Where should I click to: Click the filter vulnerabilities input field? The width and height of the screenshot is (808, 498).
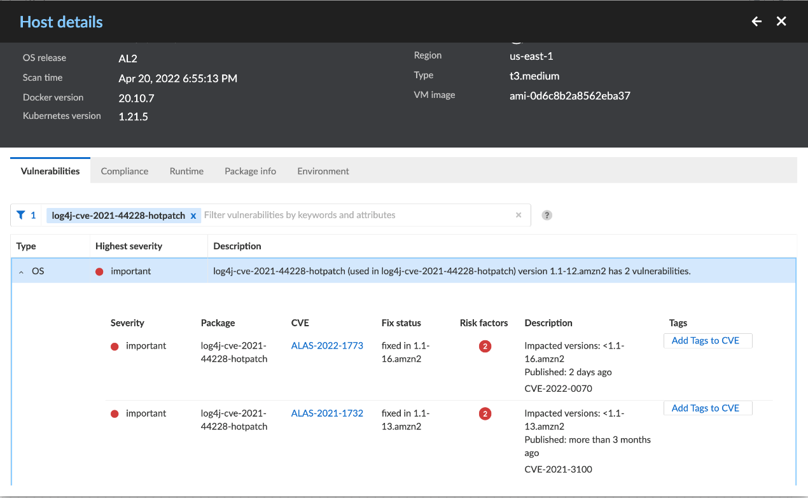356,215
